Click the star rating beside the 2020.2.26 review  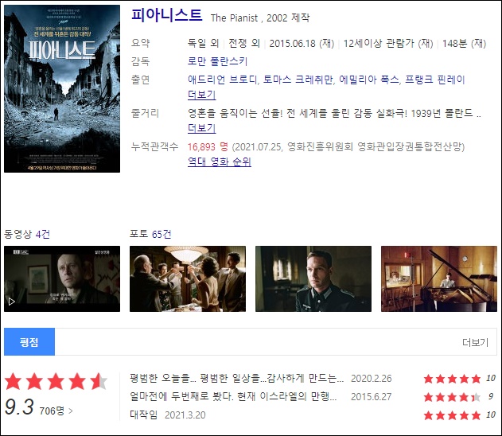[452, 379]
